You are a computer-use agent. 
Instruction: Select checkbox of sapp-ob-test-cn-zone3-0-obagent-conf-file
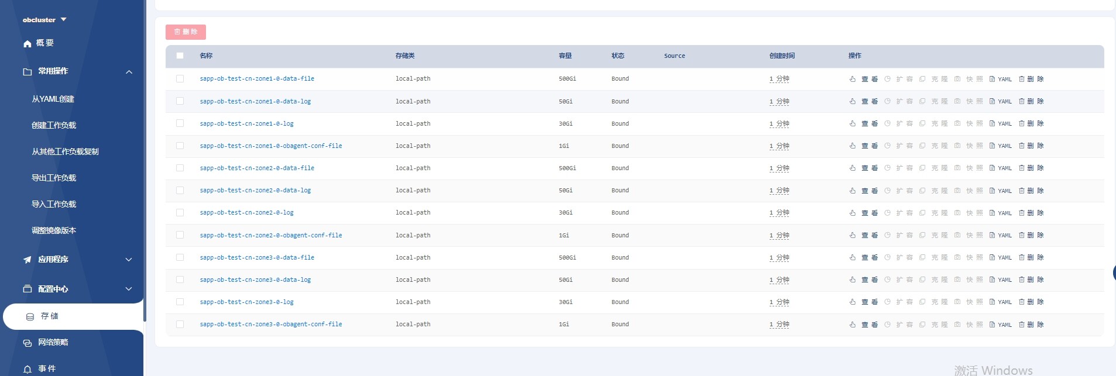coord(180,324)
